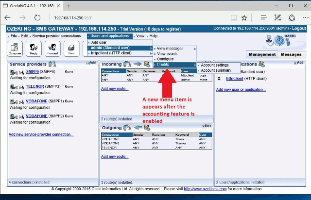Open browser More actions menu
Screen dimensions: 311x200
point(306,18)
